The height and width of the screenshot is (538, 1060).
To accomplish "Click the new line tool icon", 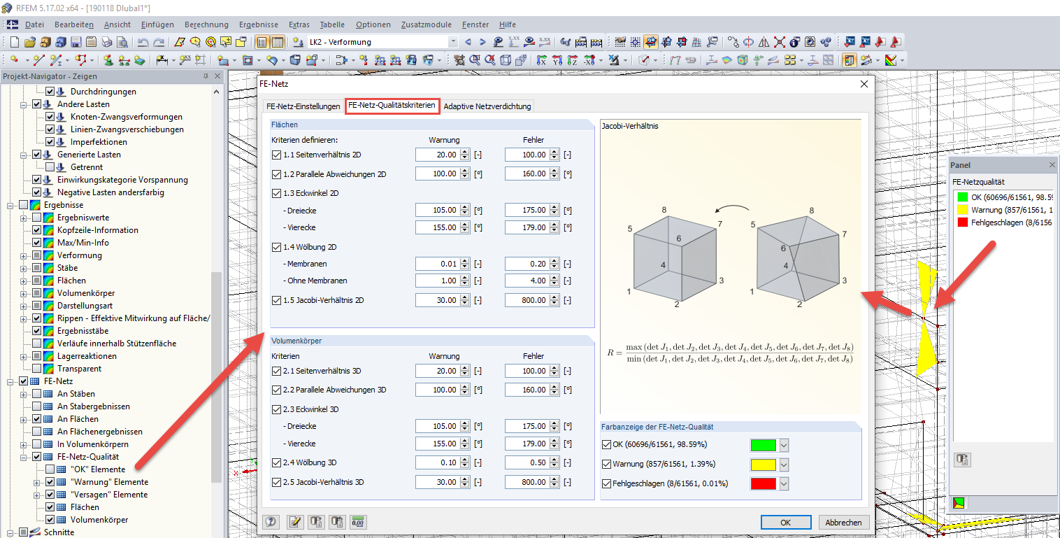I will 39,60.
